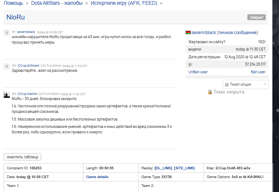The image size is (279, 192).
Task: Open iCCup.Garmin avatar in post #3
Action: tap(7, 95)
